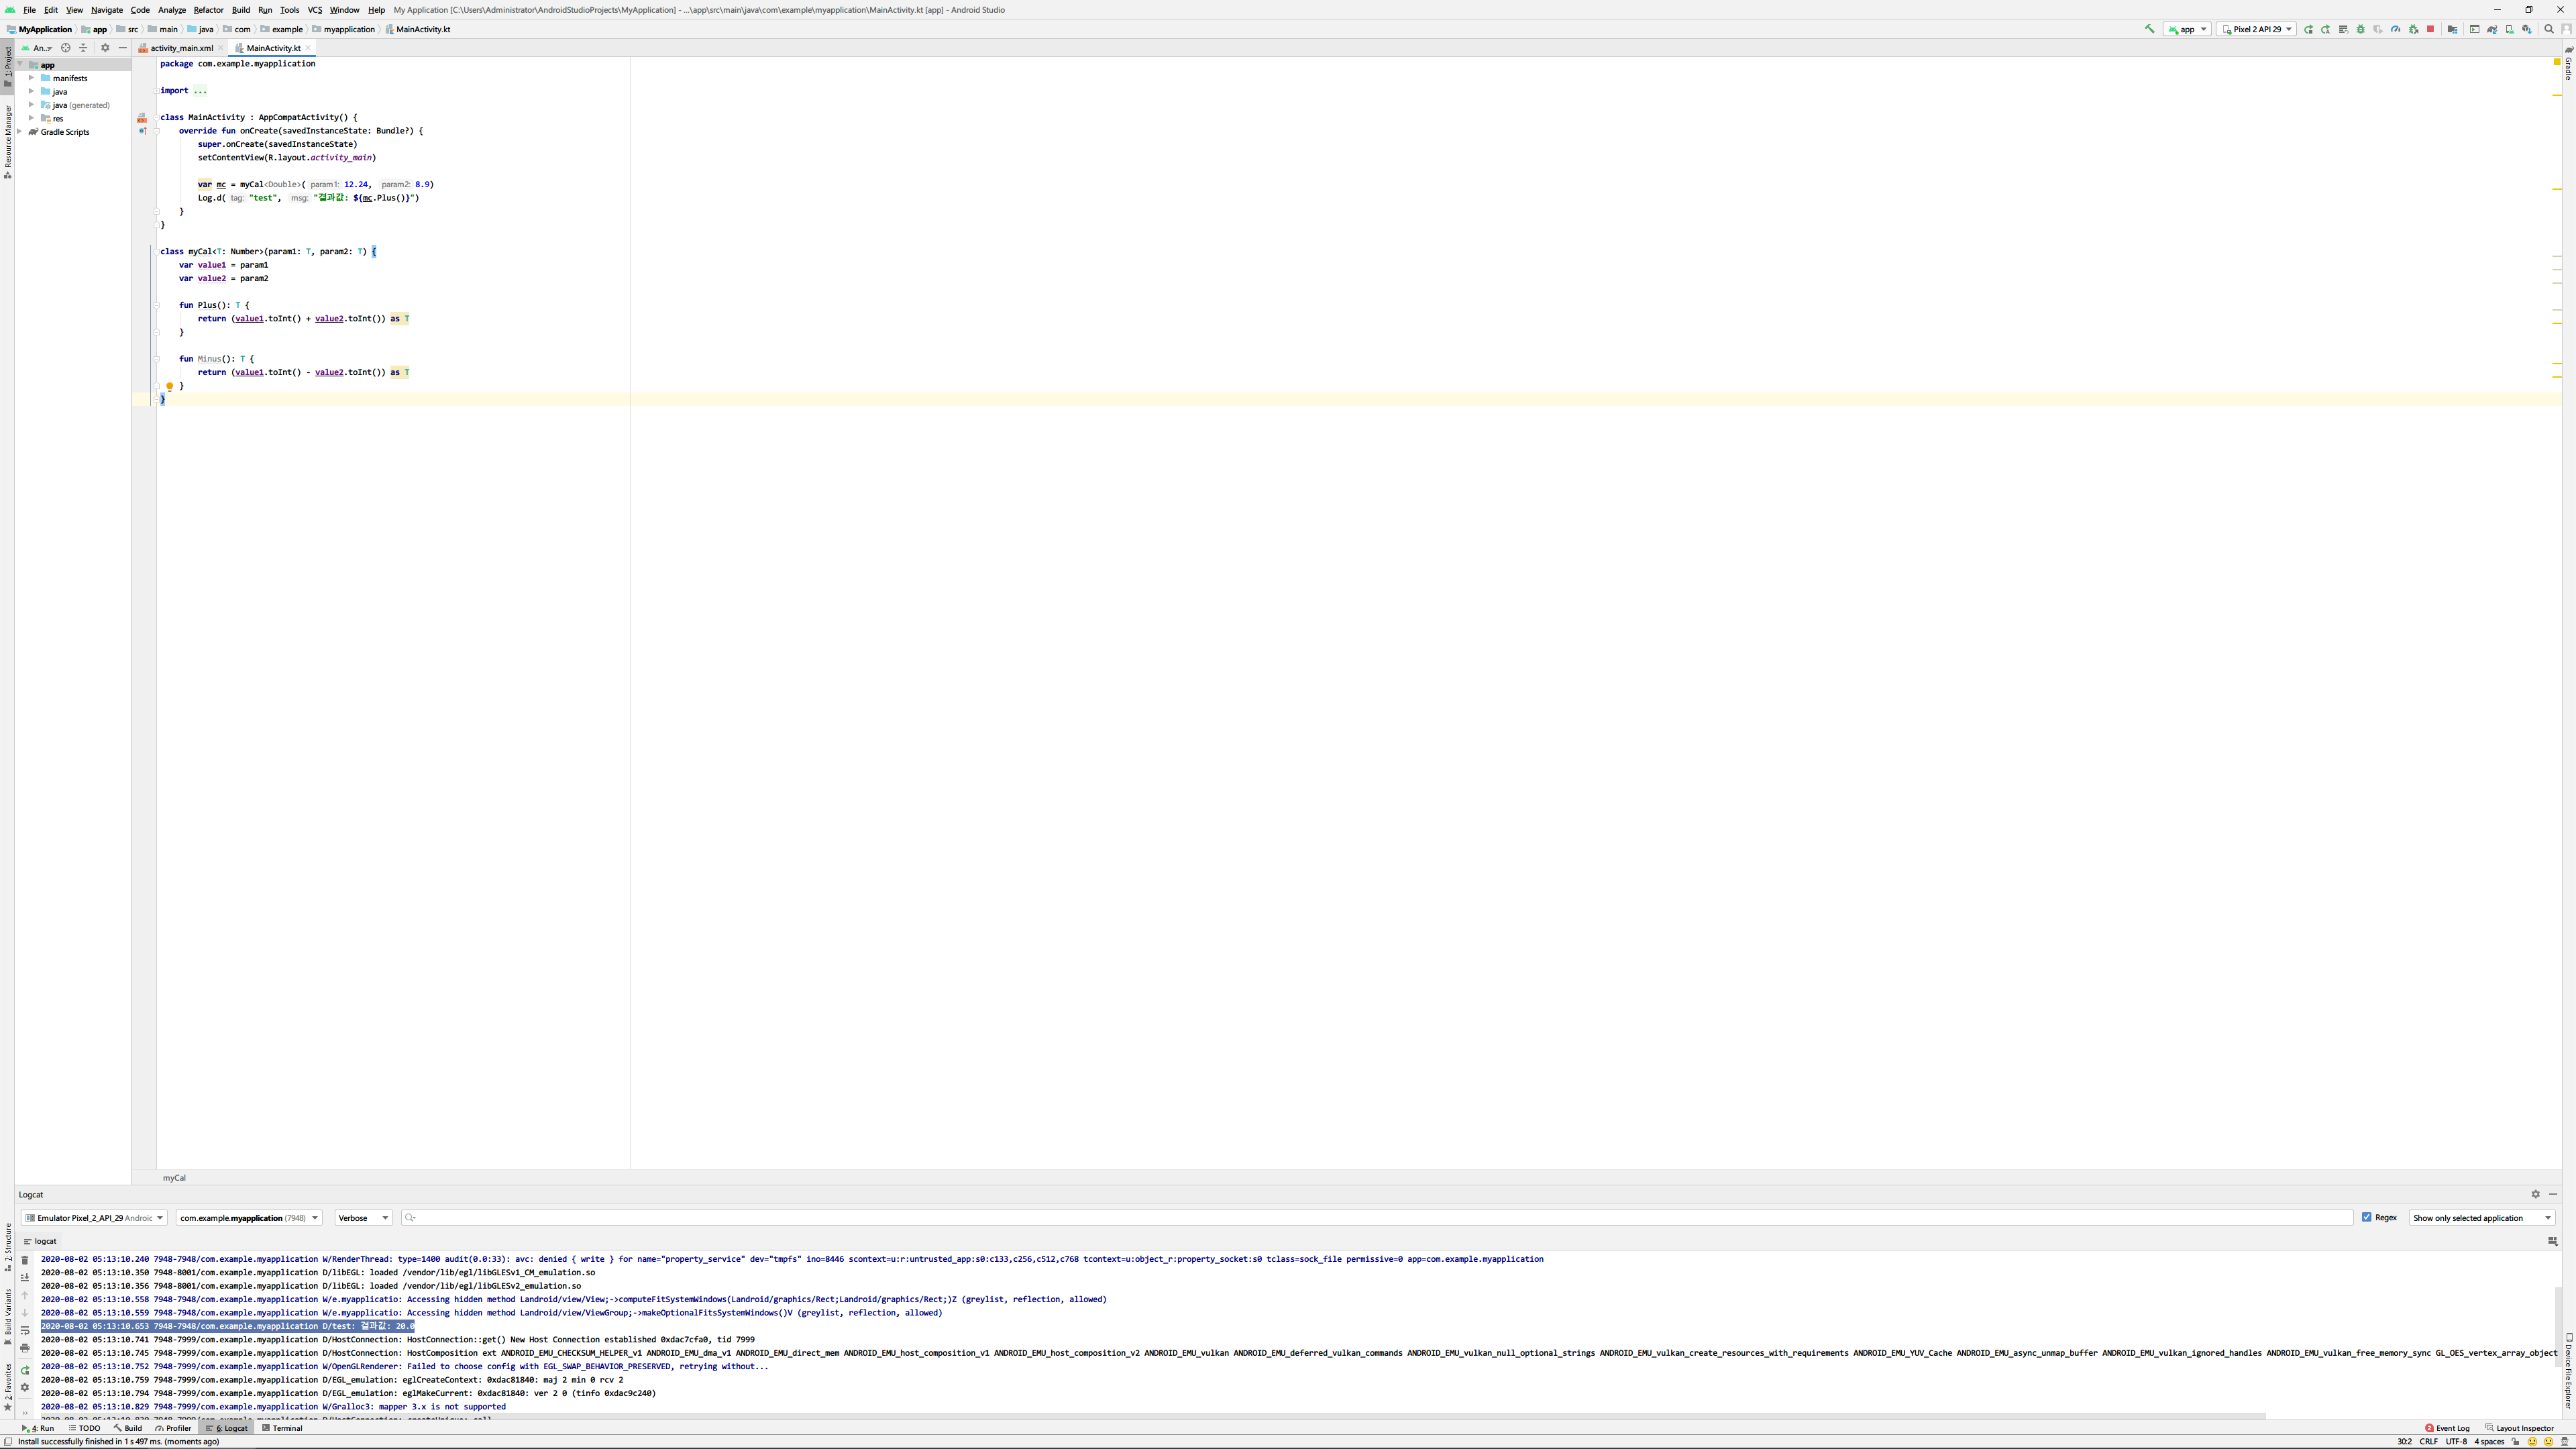This screenshot has height=1449, width=2576.
Task: Open the Verbose log level dropdown
Action: click(363, 1218)
